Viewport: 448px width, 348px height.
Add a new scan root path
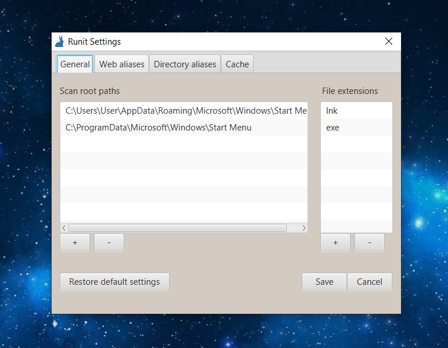[x=75, y=242]
